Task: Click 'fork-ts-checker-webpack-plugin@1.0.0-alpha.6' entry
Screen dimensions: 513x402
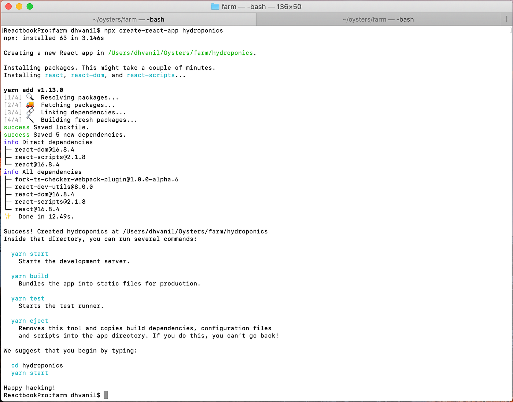Action: [97, 179]
